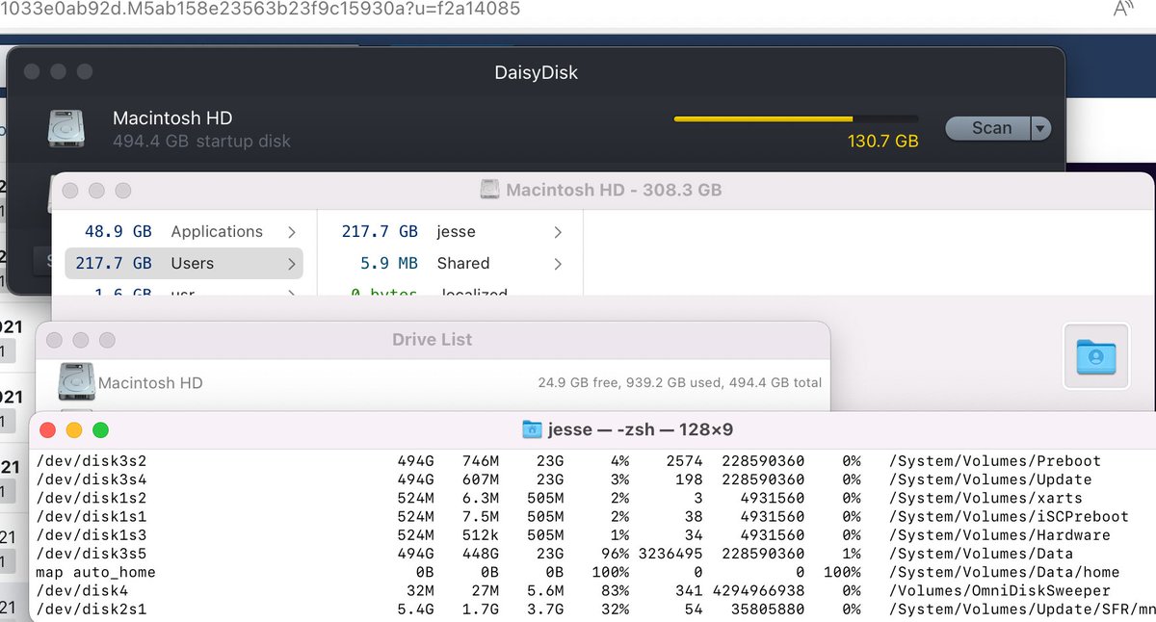Minimize the jesse terminal window

point(74,430)
